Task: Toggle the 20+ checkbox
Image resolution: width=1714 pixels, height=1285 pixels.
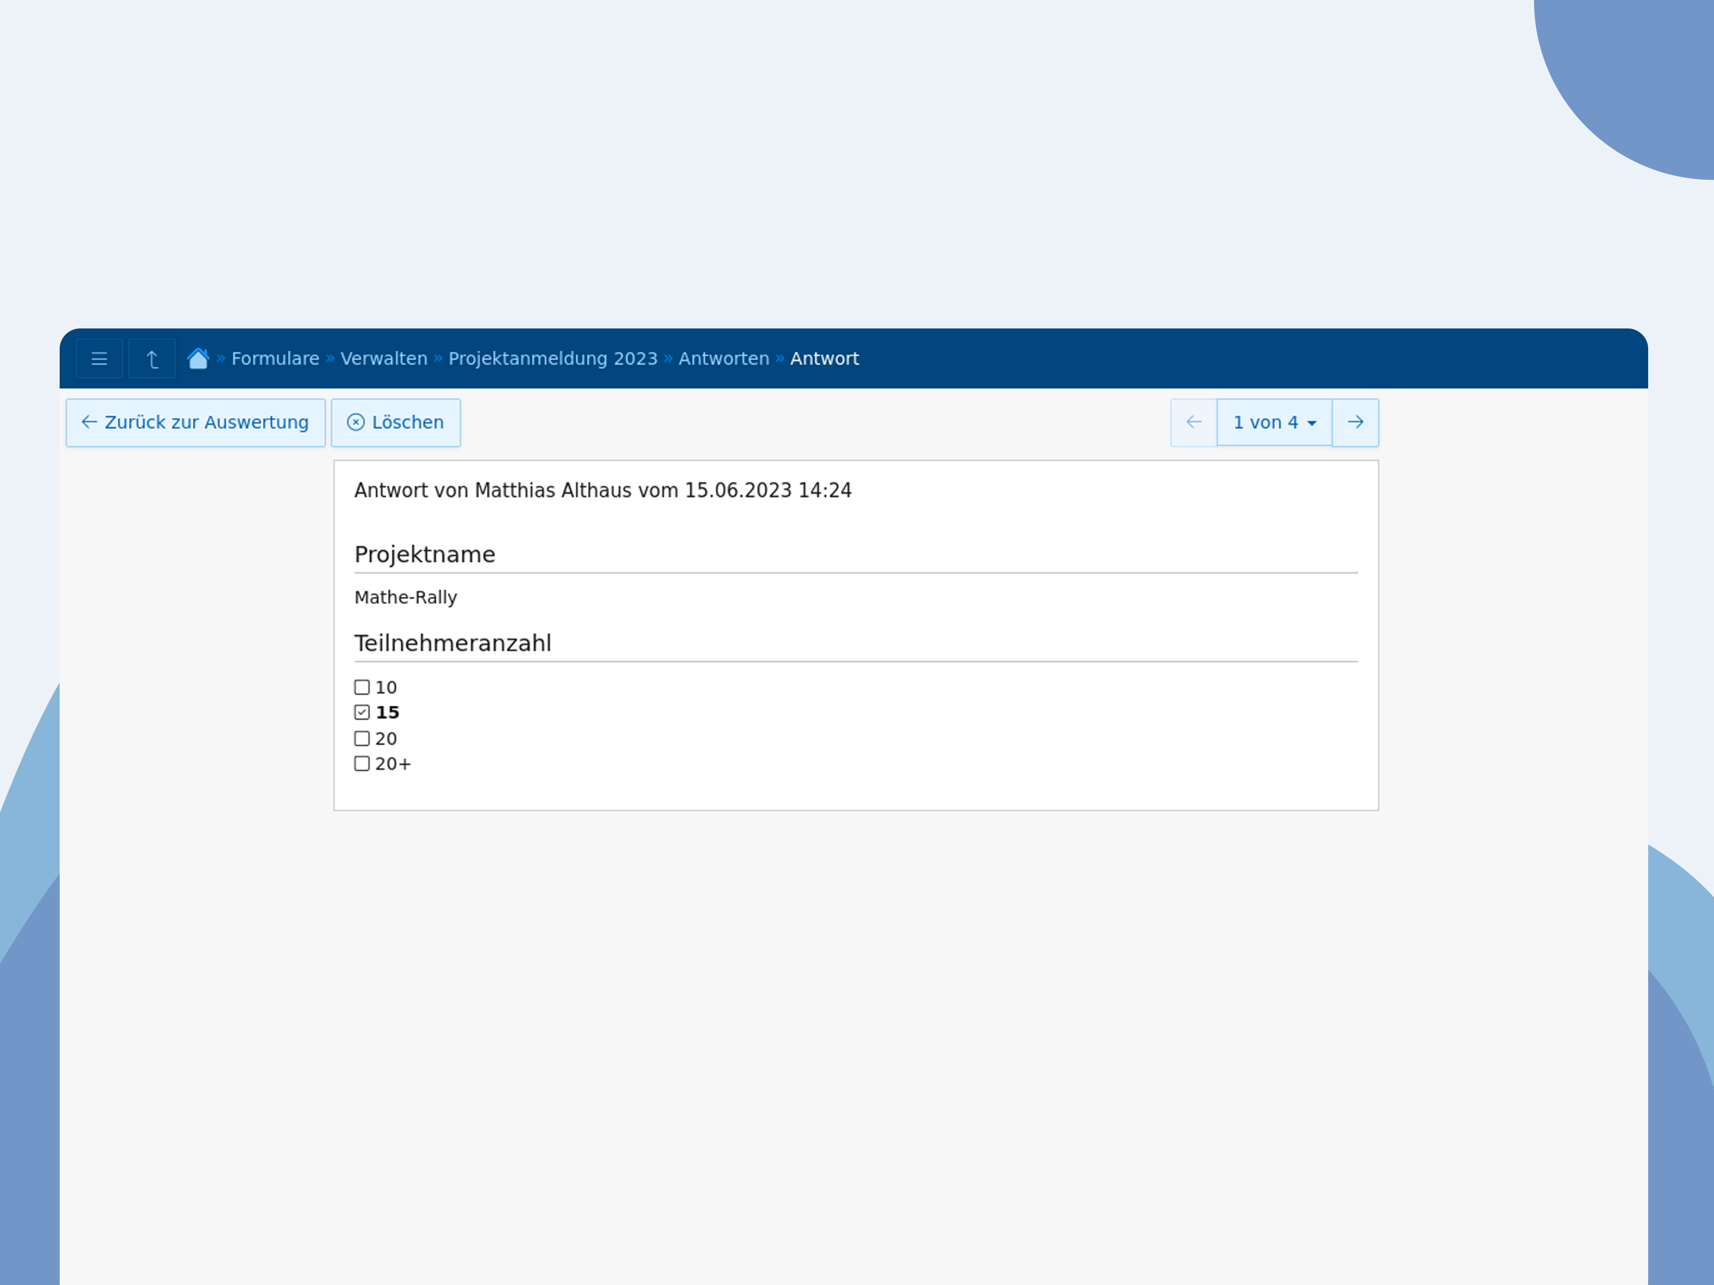Action: click(x=362, y=764)
